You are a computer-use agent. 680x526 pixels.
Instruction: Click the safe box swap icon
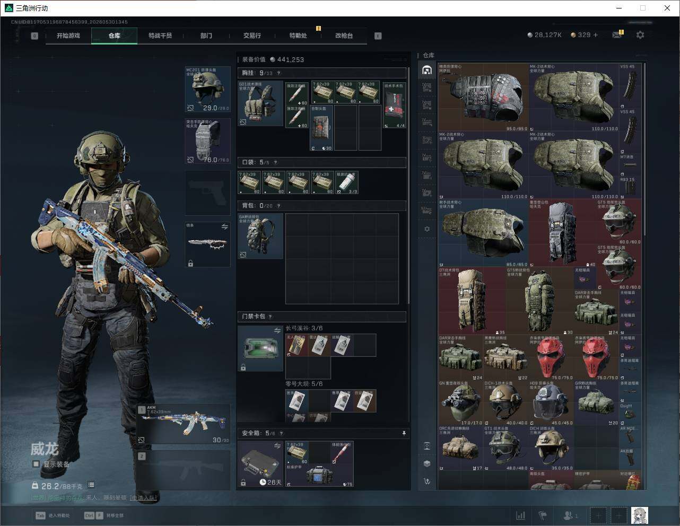277,446
